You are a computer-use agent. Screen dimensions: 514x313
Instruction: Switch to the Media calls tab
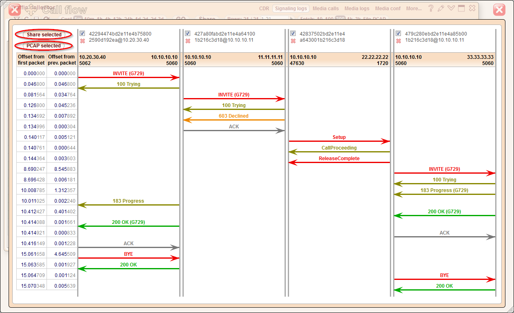tap(325, 8)
